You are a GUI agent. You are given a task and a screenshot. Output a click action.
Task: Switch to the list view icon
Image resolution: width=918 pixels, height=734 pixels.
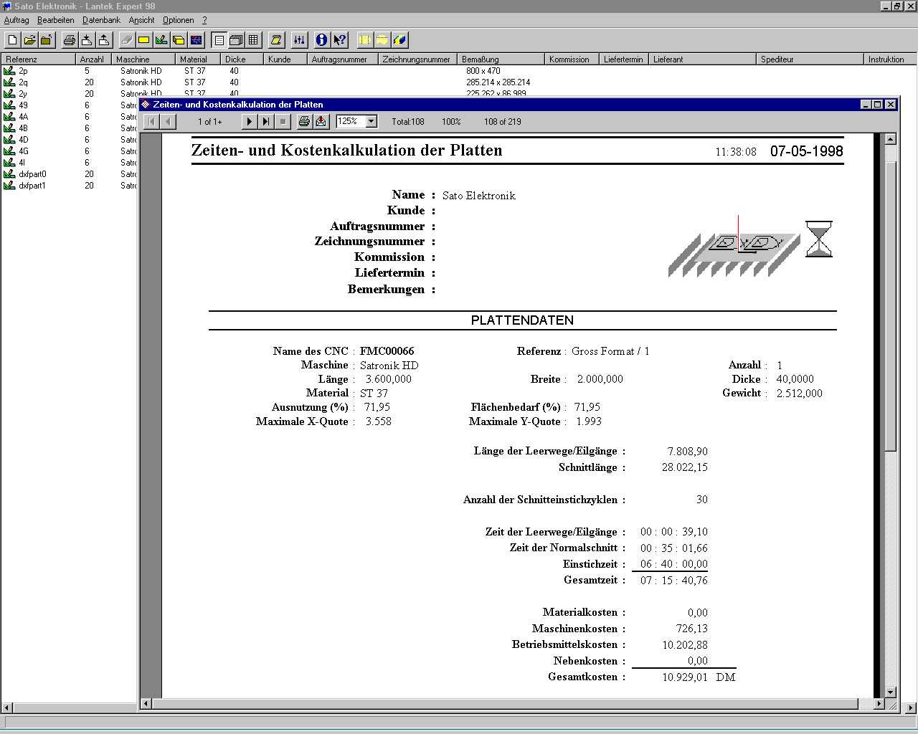[219, 40]
